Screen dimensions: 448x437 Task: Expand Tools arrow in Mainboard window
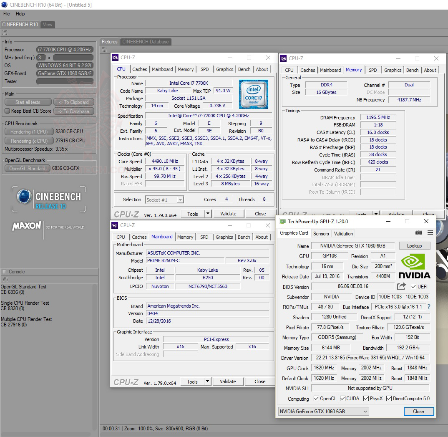(x=208, y=381)
